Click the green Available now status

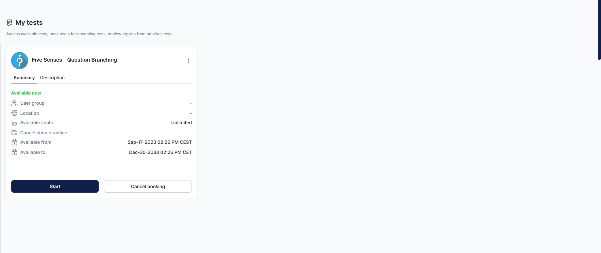[26, 93]
